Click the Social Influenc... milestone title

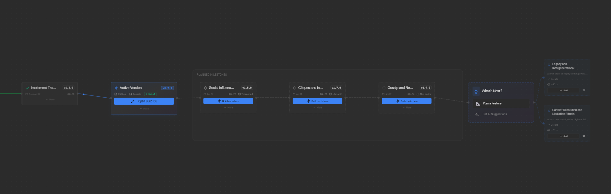click(x=221, y=88)
